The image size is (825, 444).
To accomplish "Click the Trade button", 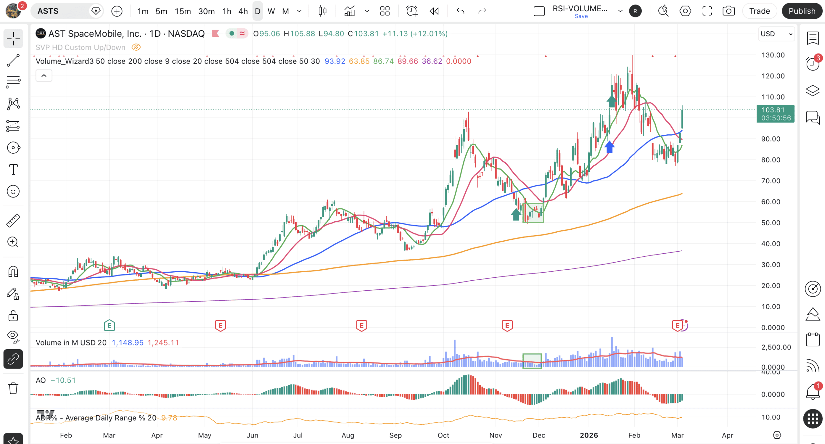I will pyautogui.click(x=759, y=11).
